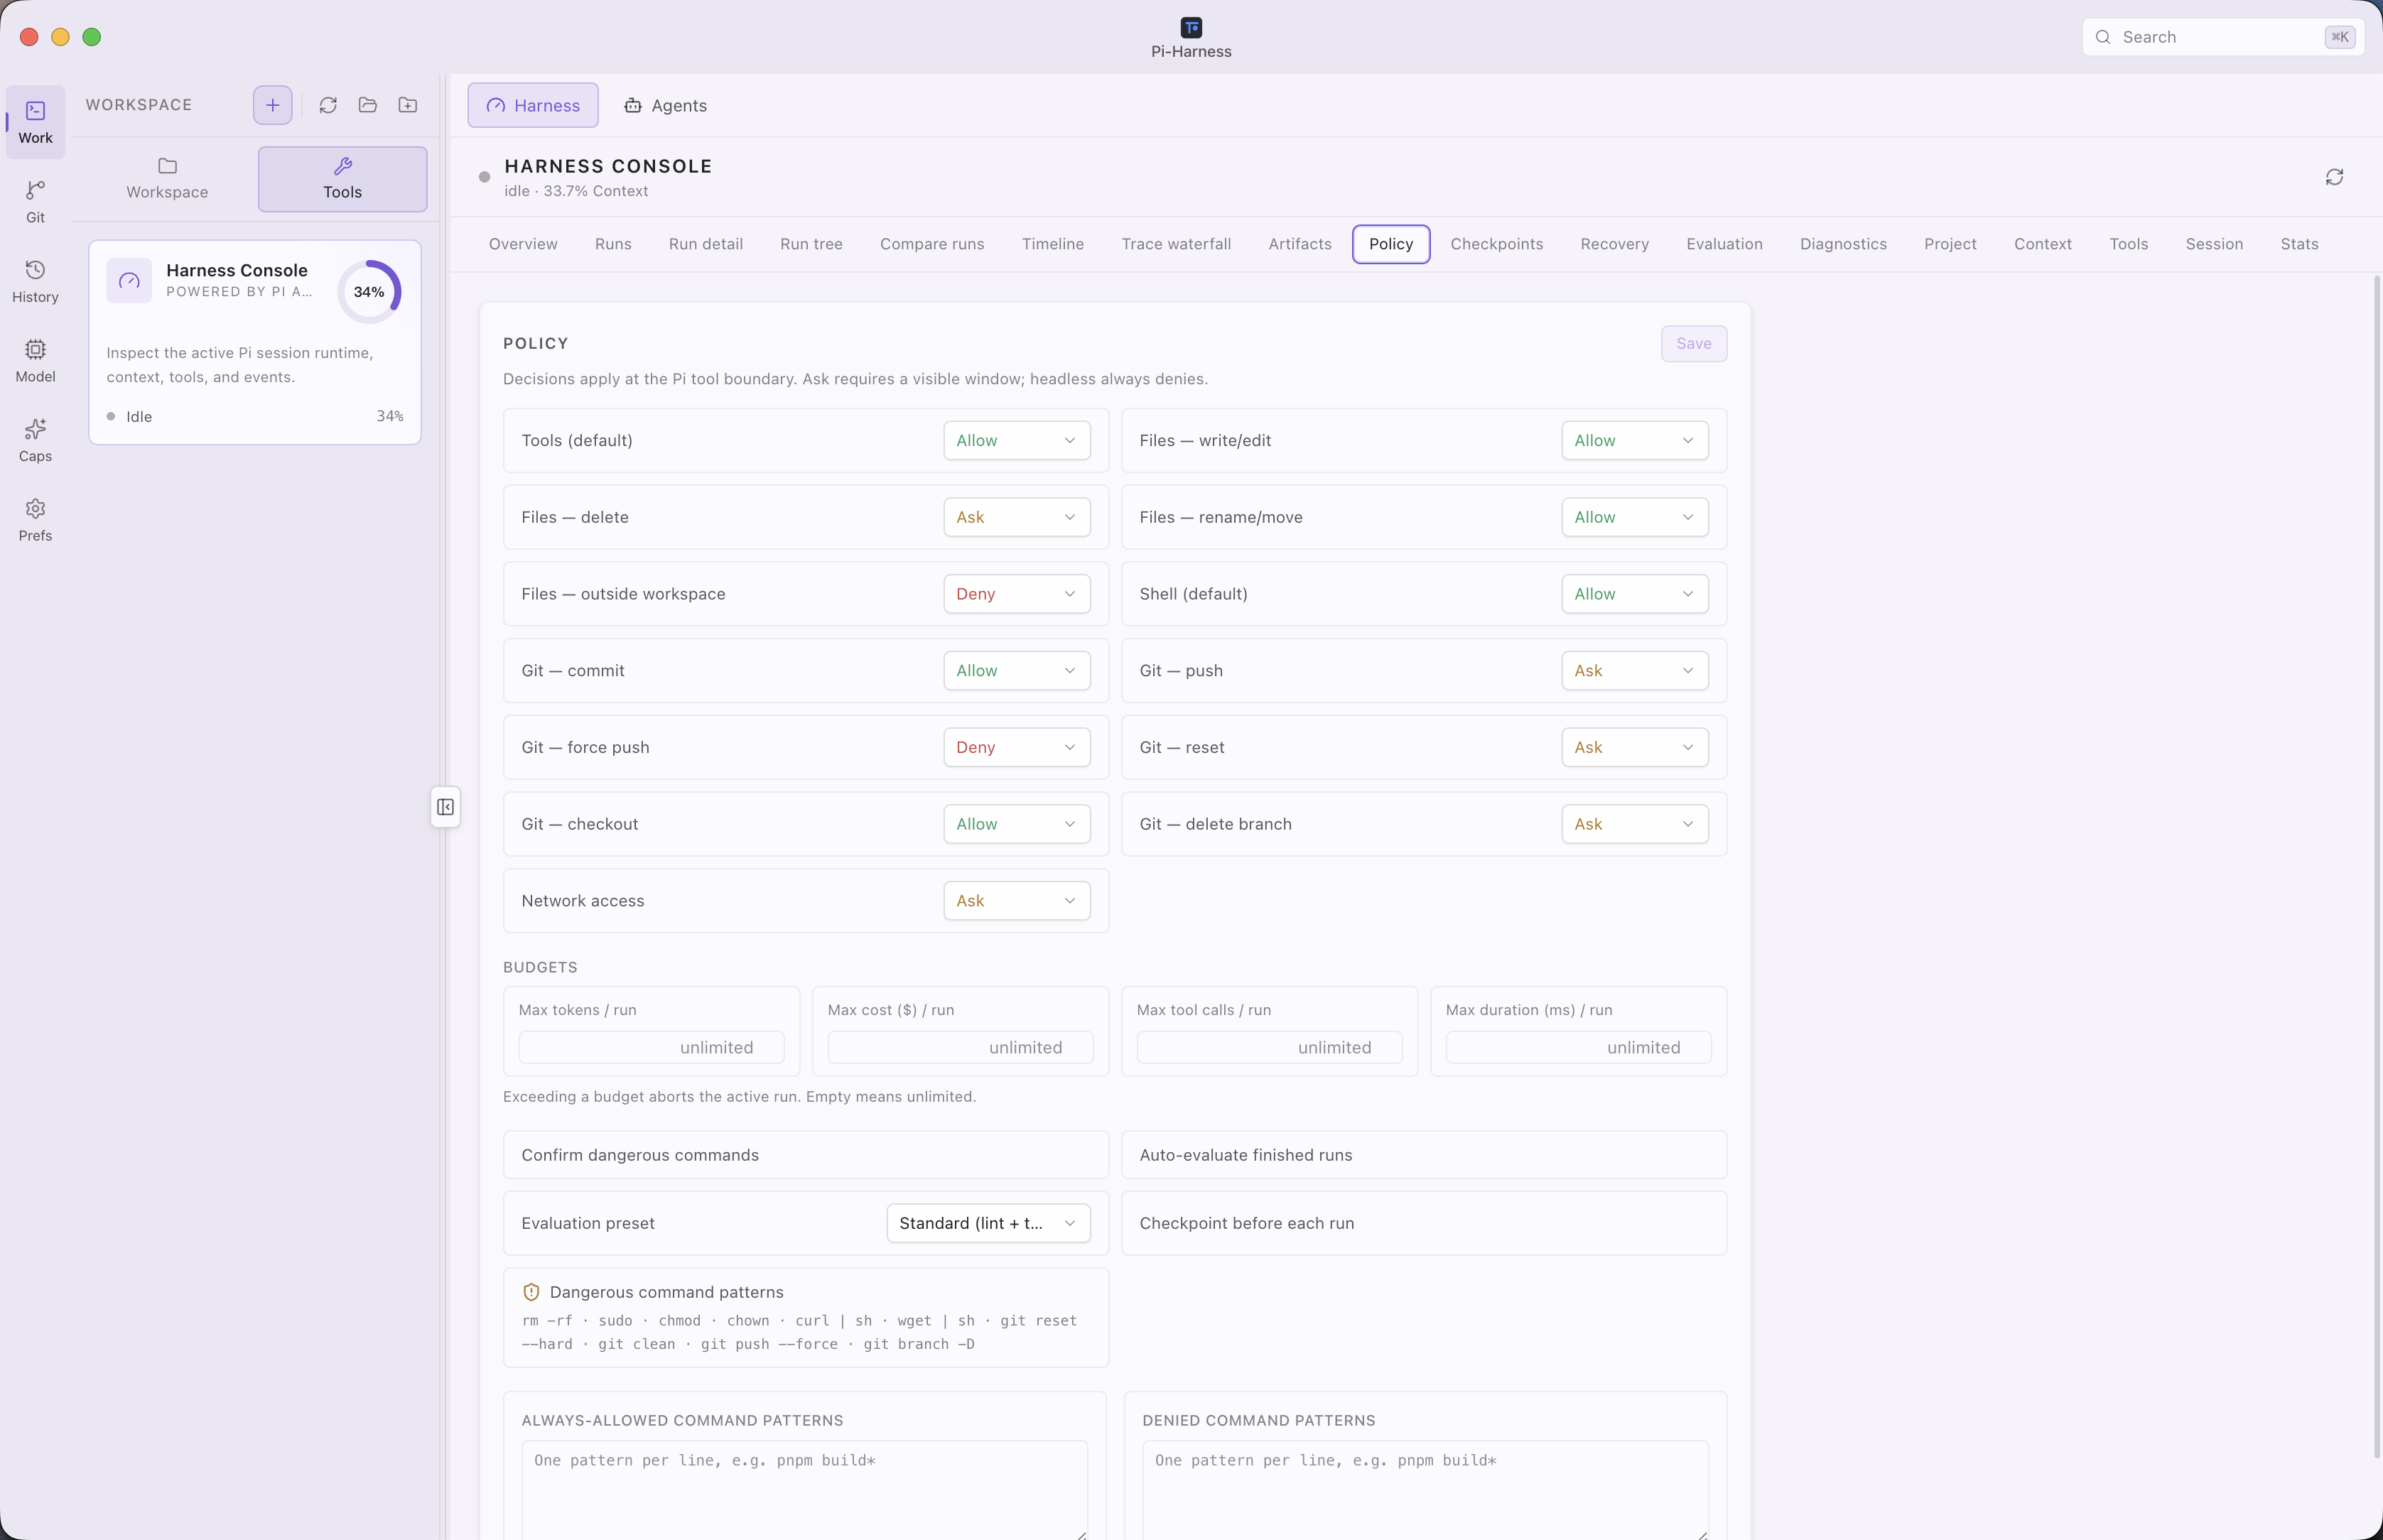The width and height of the screenshot is (2383, 1540).
Task: Click the Max tool calls / run input
Action: 1269,1047
